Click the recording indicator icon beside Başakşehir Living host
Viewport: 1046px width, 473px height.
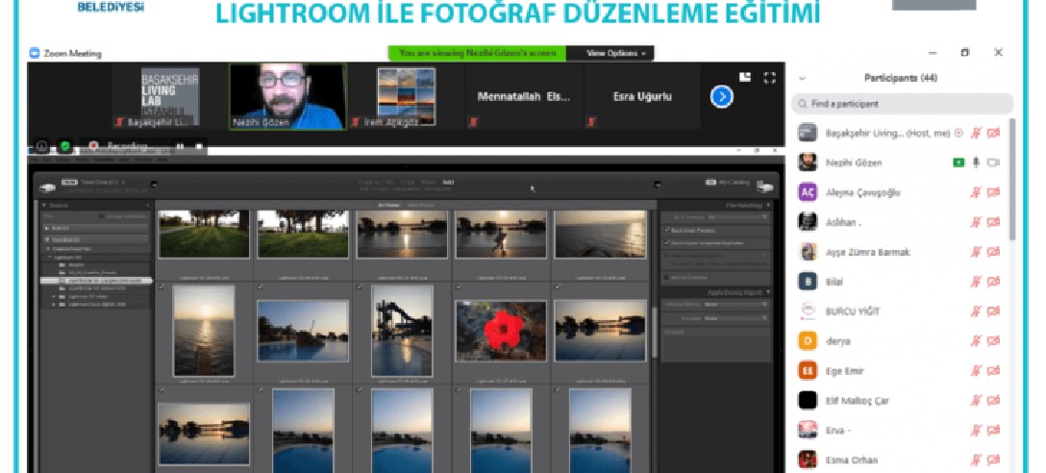959,134
